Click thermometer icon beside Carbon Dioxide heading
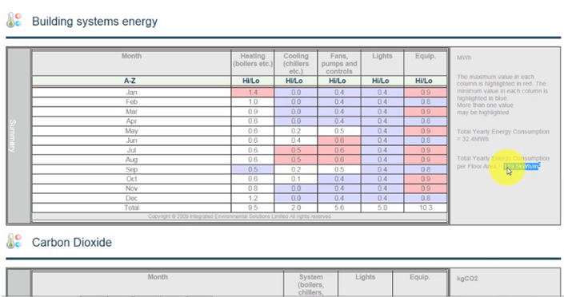The image size is (564, 297). pos(14,241)
